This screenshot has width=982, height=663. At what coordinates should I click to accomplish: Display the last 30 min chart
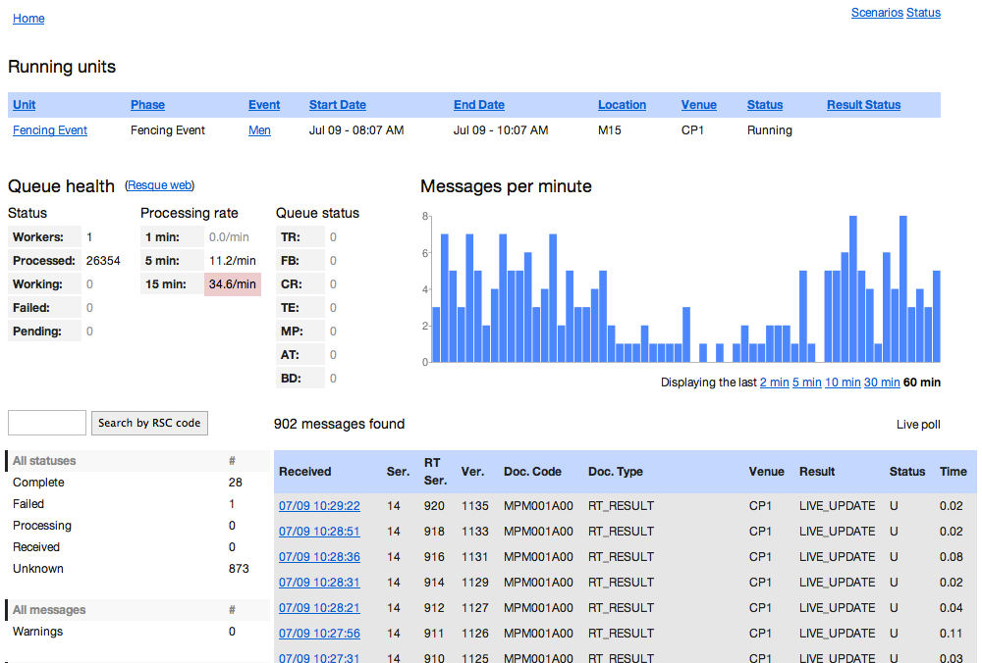881,382
